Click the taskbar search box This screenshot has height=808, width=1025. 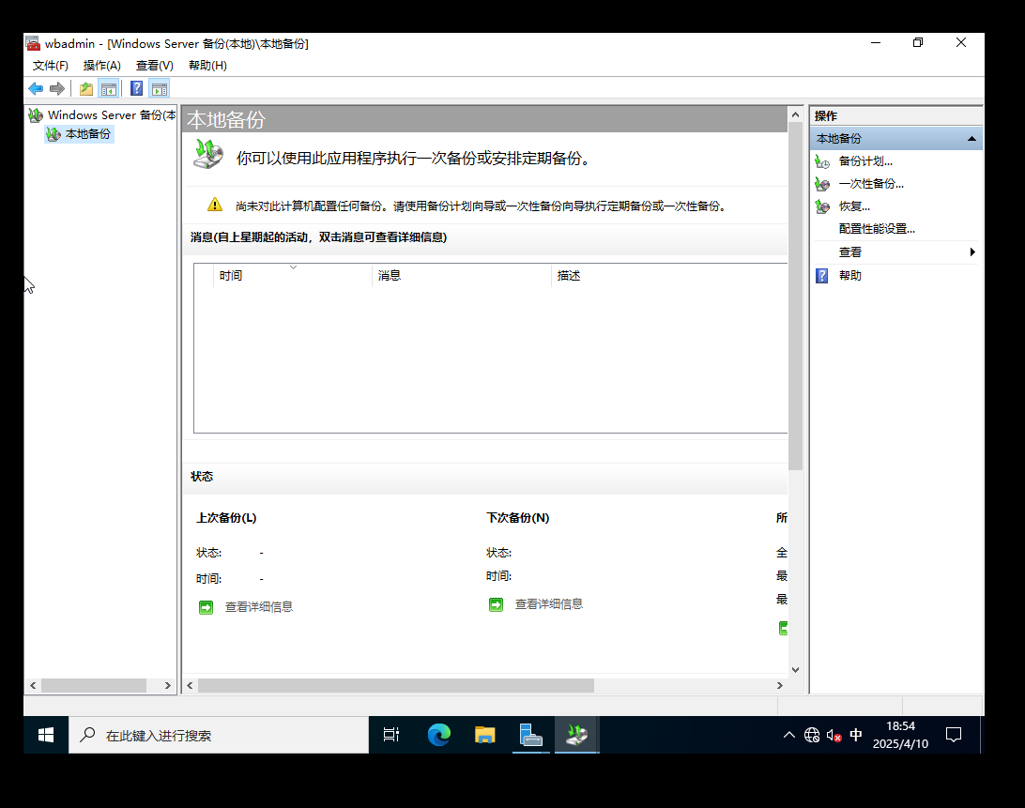pyautogui.click(x=219, y=736)
